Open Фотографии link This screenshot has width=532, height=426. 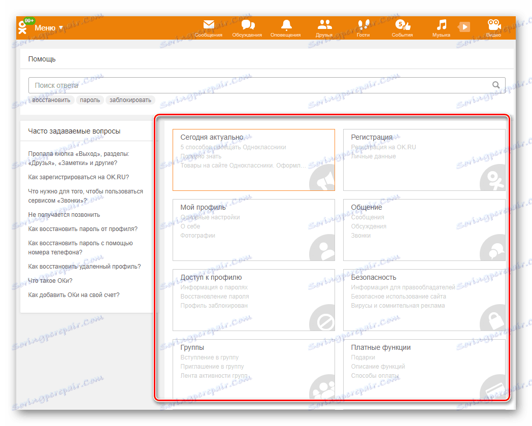click(198, 236)
